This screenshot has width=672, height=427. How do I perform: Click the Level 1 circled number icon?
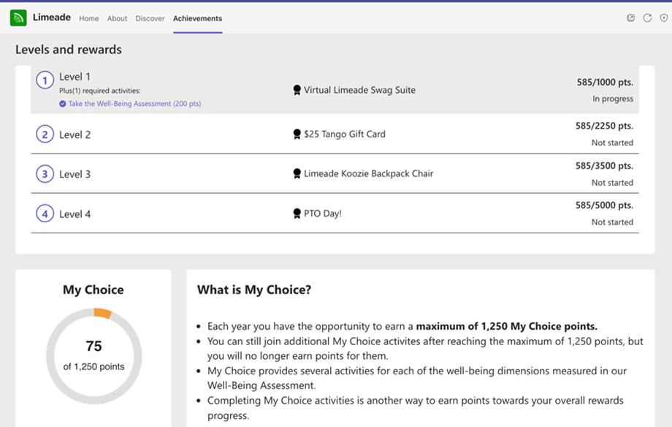click(45, 80)
